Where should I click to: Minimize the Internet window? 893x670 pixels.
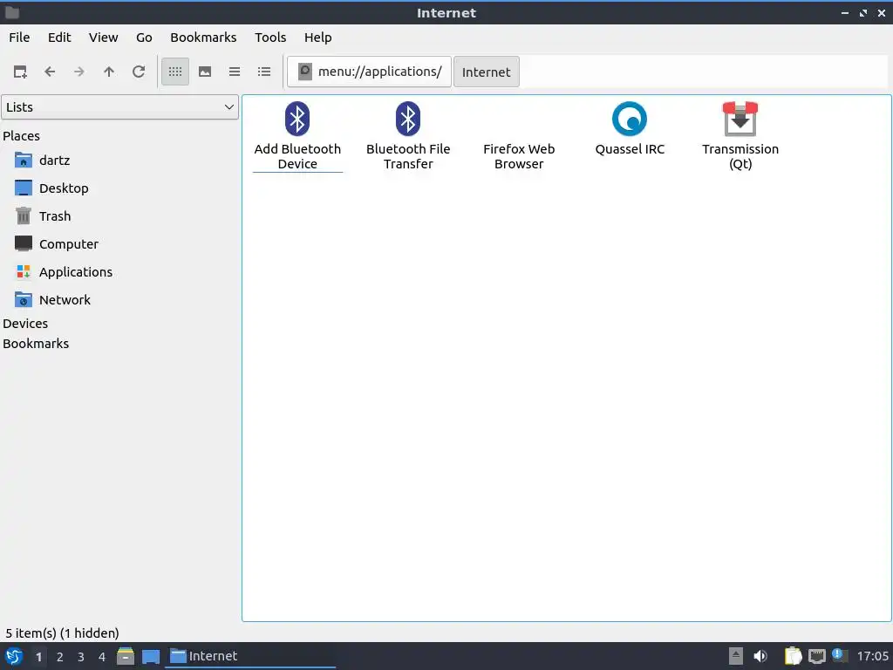(845, 13)
